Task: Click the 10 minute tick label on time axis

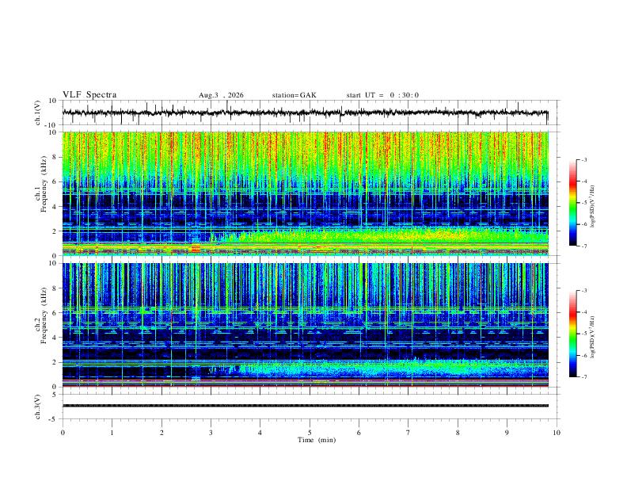Action: (557, 433)
